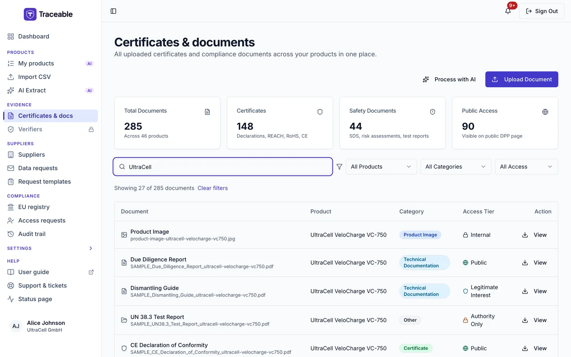Open Import CSV page

pos(50,77)
